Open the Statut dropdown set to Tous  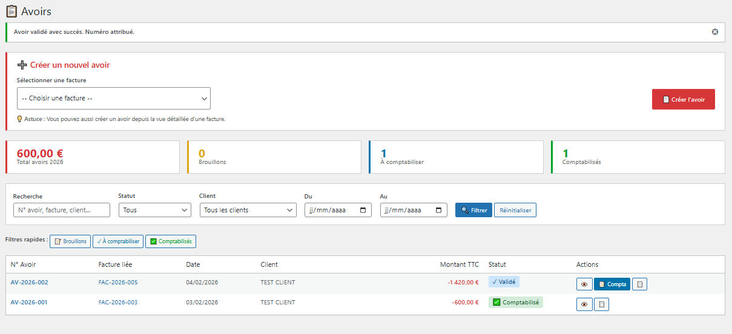(155, 210)
